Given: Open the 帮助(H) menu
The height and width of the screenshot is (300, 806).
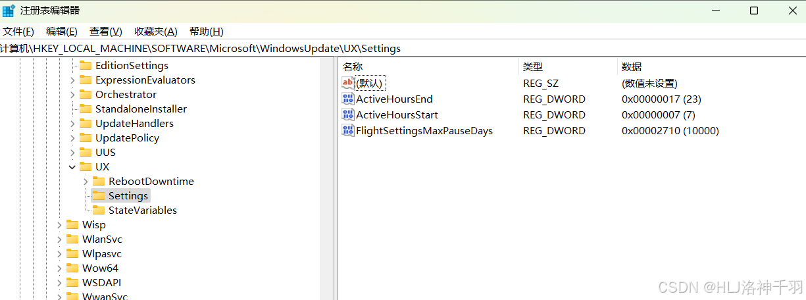Looking at the screenshot, I should tap(207, 32).
